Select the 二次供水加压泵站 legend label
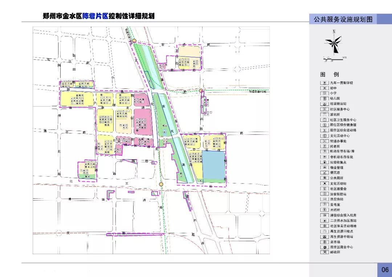Image resolution: width=392 pixels, height=277 pixels. pos(343,220)
